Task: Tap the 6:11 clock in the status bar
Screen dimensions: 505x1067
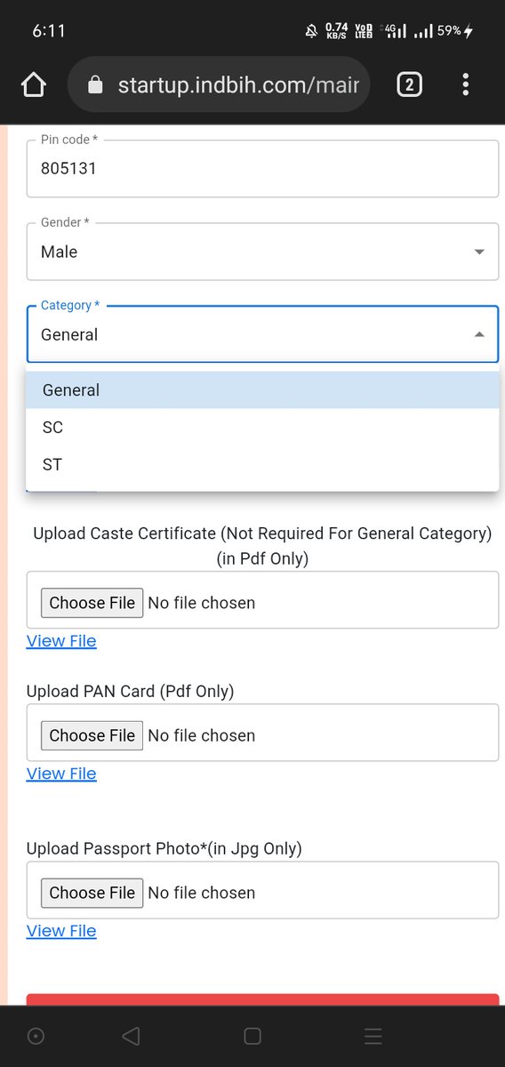Action: tap(49, 30)
